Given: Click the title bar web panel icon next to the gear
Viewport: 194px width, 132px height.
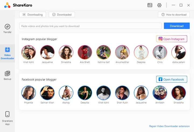Looking at the screenshot, I should [x=150, y=5].
